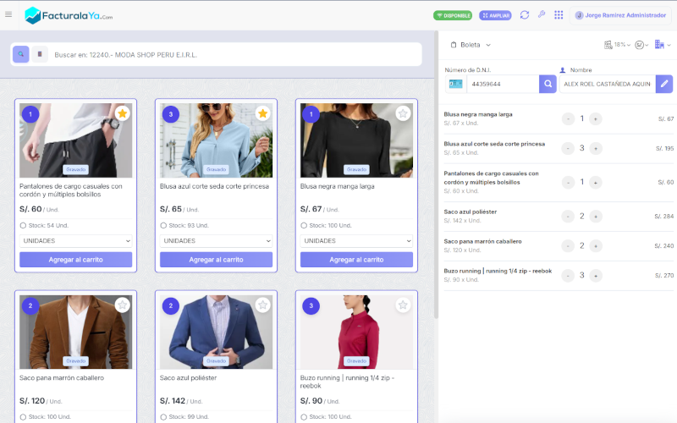Click Gravado tag on Pantalones image
This screenshot has width=677, height=423.
[76, 170]
